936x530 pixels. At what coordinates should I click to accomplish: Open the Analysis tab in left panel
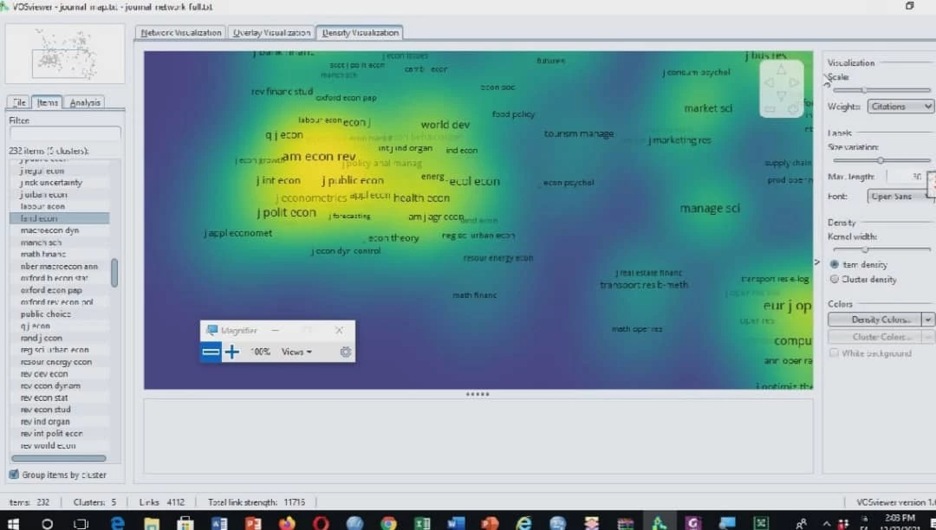pyautogui.click(x=85, y=102)
